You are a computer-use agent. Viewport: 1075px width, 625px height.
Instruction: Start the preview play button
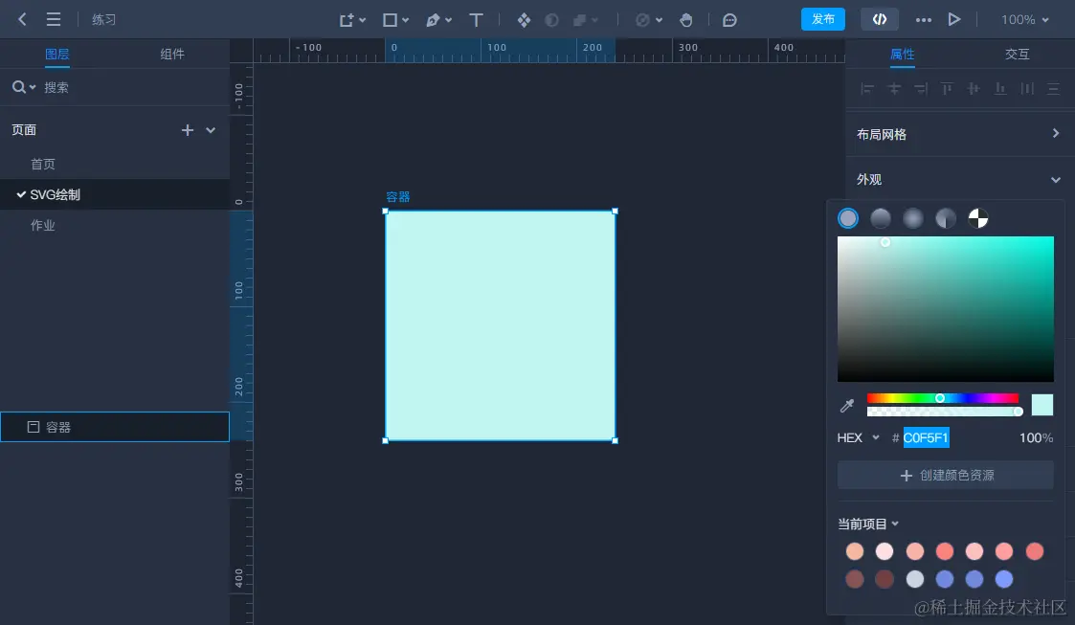coord(953,19)
